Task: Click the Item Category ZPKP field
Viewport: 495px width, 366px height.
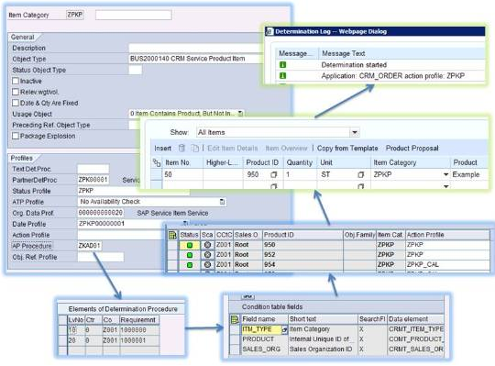Action: (75, 15)
